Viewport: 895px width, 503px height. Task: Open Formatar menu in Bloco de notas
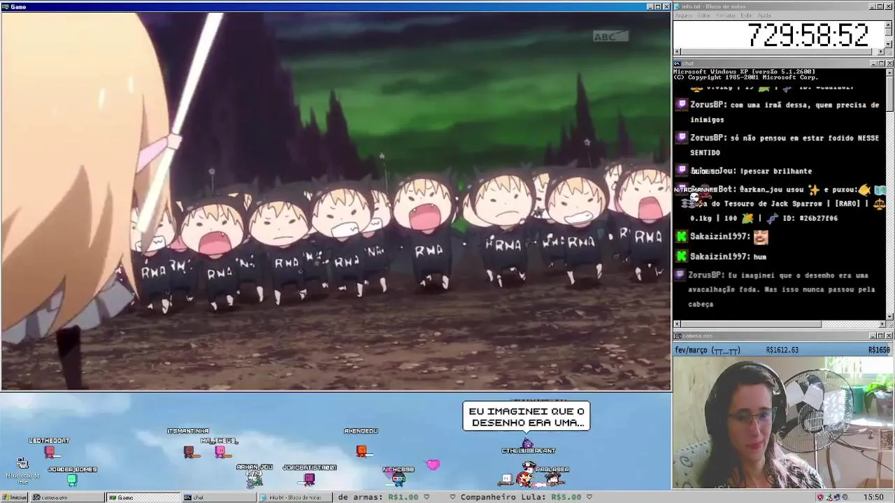pyautogui.click(x=726, y=15)
